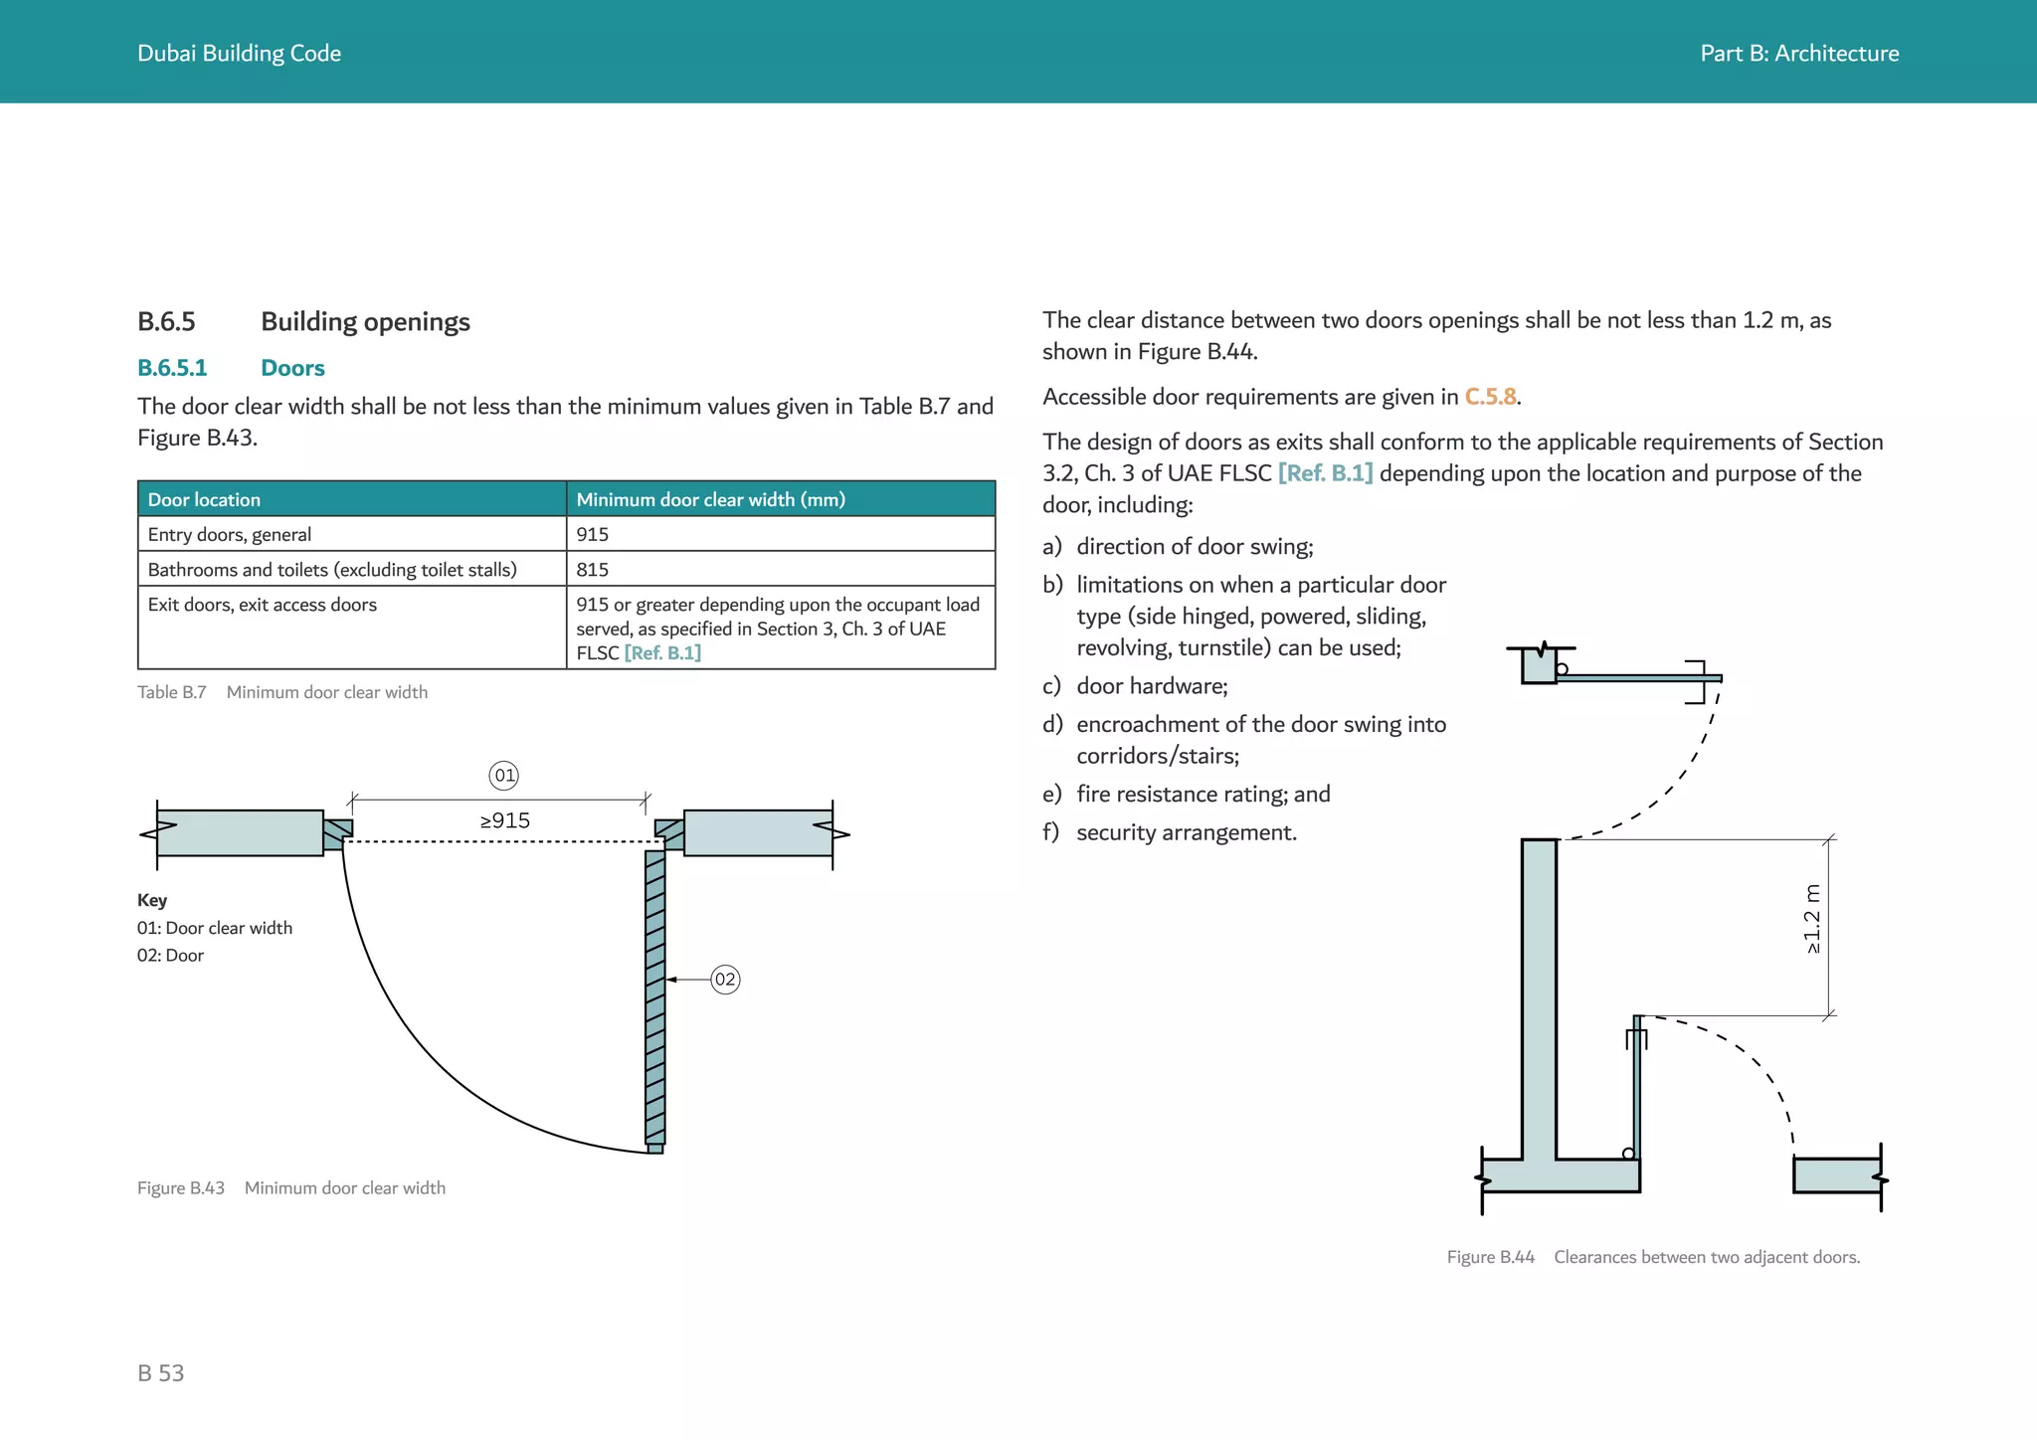Click the Building openings section heading
The width and height of the screenshot is (2037, 1440).
click(365, 322)
